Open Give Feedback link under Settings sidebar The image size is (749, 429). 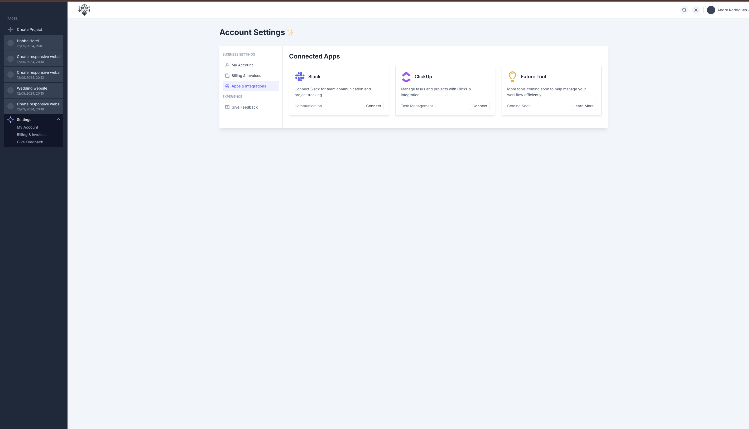(30, 142)
